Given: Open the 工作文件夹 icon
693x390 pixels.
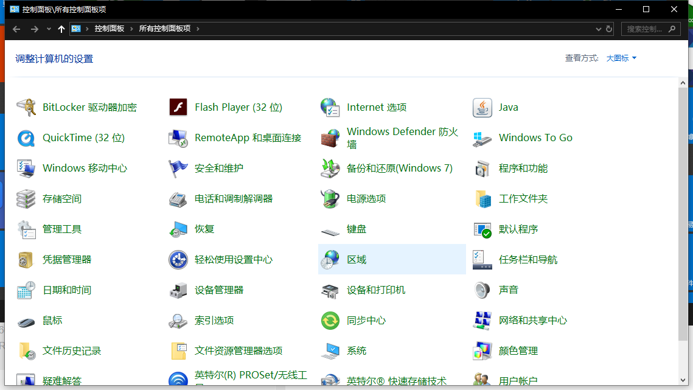Looking at the screenshot, I should click(482, 199).
